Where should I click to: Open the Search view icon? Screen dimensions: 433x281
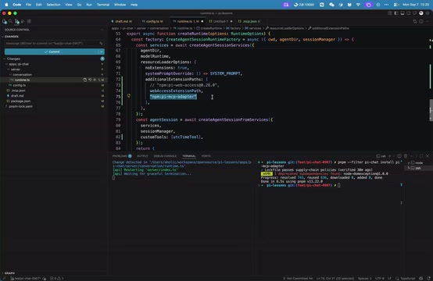[x=10, y=21]
